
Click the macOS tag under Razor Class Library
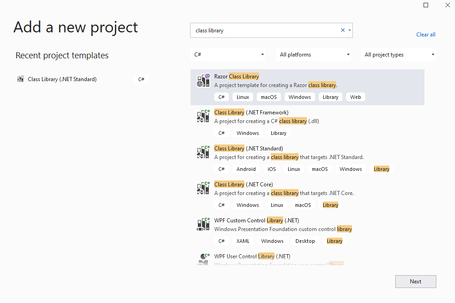click(269, 97)
